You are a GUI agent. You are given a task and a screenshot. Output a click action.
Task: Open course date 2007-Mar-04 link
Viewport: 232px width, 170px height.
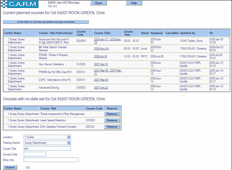[101, 79]
